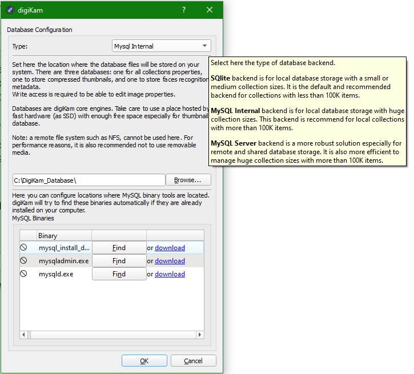The image size is (414, 374).
Task: Open the database Type dropdown
Action: [162, 46]
